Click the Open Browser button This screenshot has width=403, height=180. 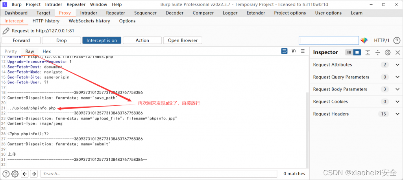[183, 40]
